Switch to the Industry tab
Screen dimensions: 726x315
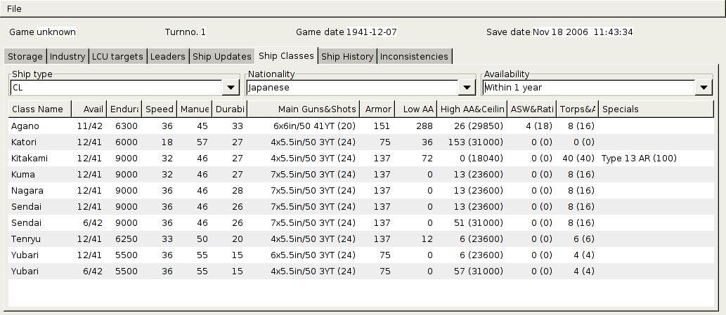(67, 56)
